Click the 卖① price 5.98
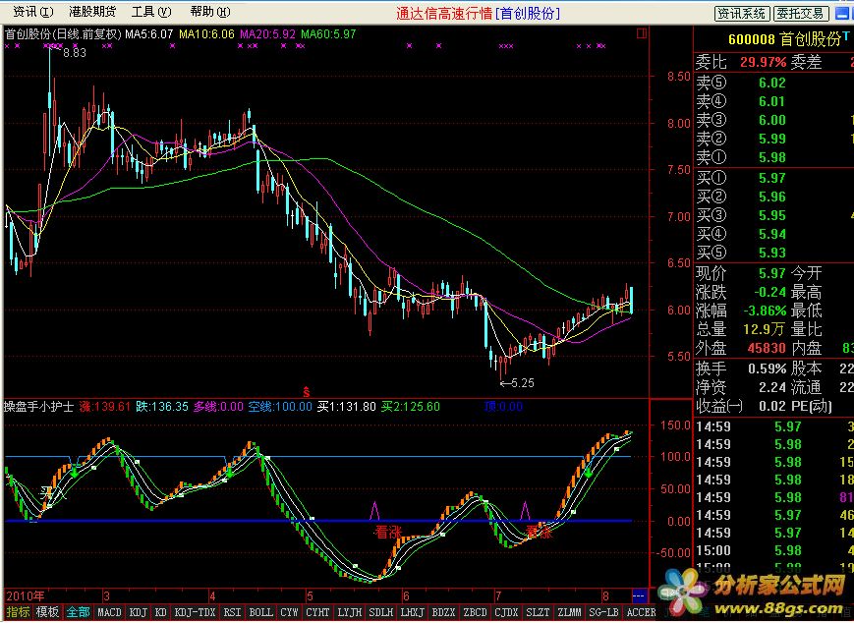The image size is (854, 623). [x=772, y=157]
